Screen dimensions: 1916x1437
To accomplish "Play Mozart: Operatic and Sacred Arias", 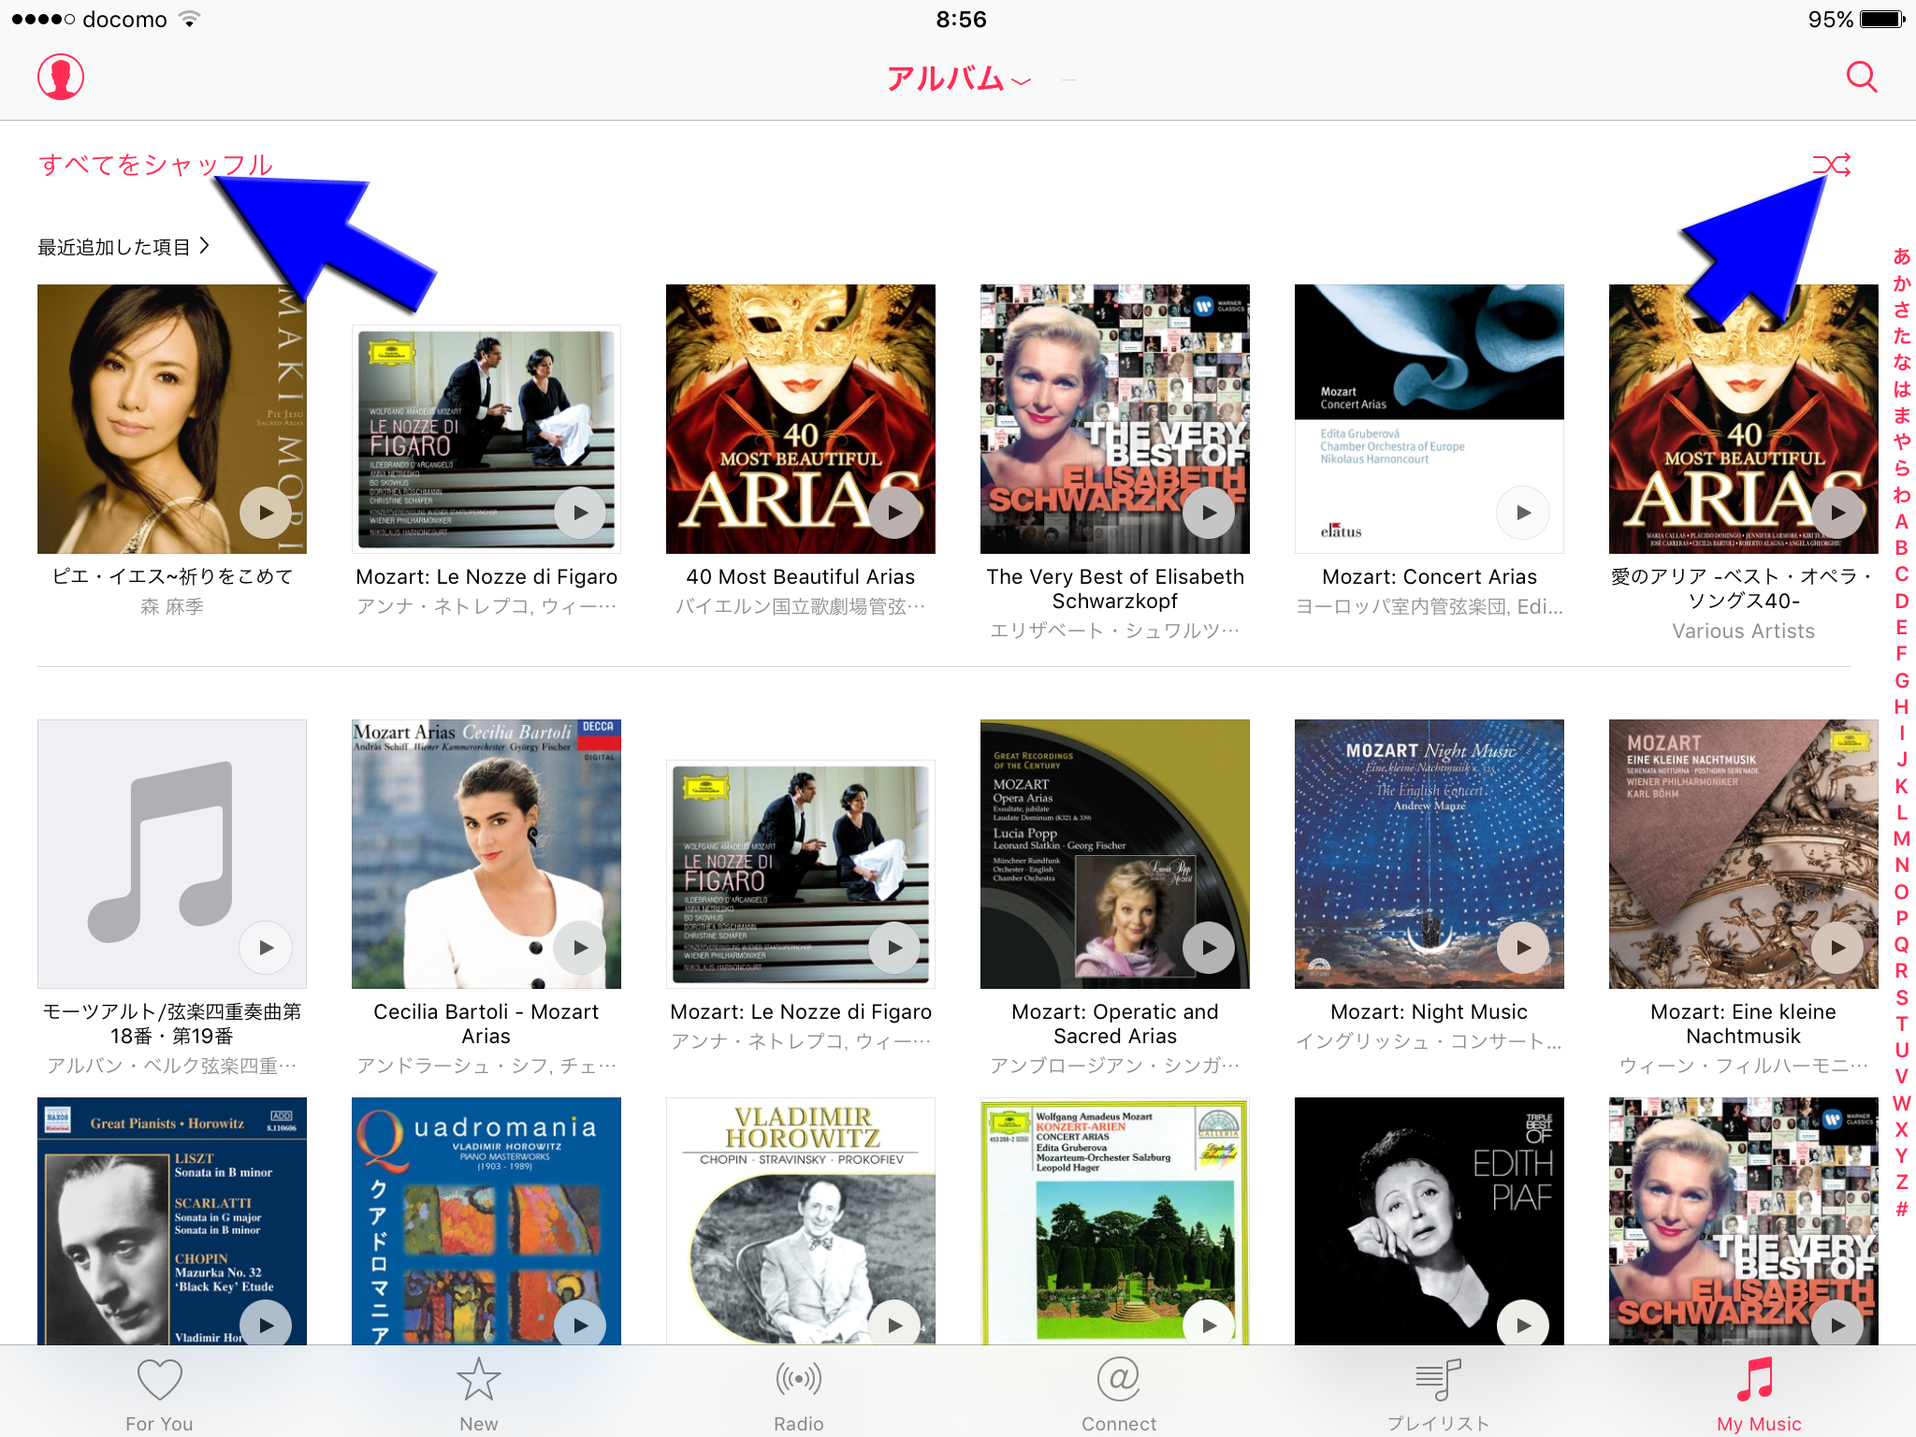I will click(x=1209, y=948).
